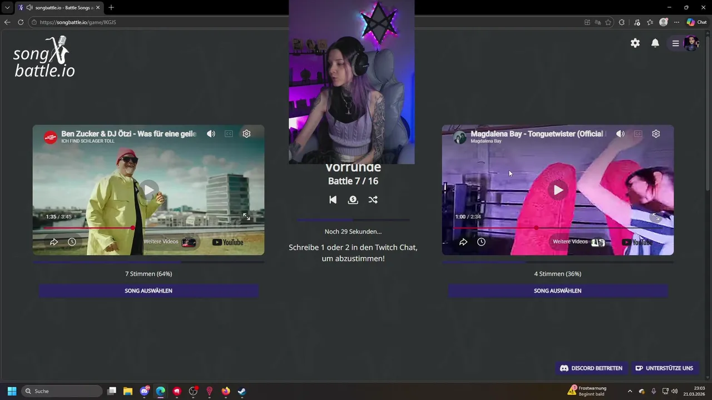Open a new browser tab
The width and height of the screenshot is (712, 400).
111,8
